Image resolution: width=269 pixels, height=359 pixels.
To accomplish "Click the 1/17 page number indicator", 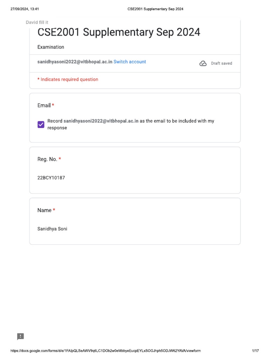I will pyautogui.click(x=255, y=351).
